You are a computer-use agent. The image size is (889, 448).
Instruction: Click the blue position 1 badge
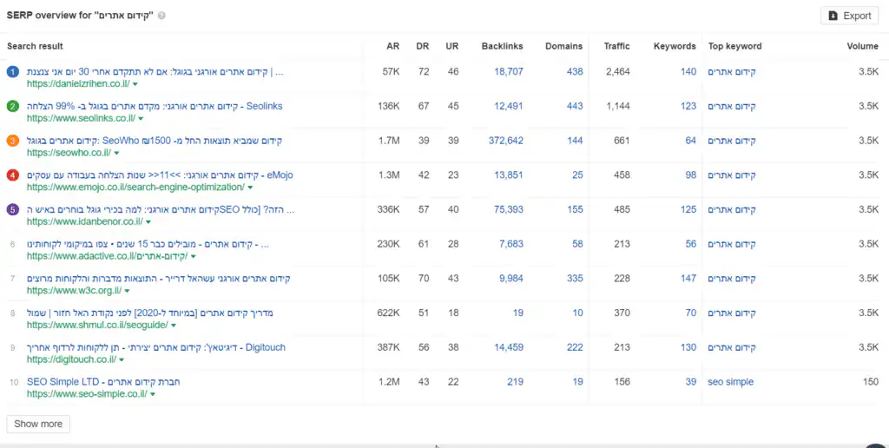click(12, 72)
